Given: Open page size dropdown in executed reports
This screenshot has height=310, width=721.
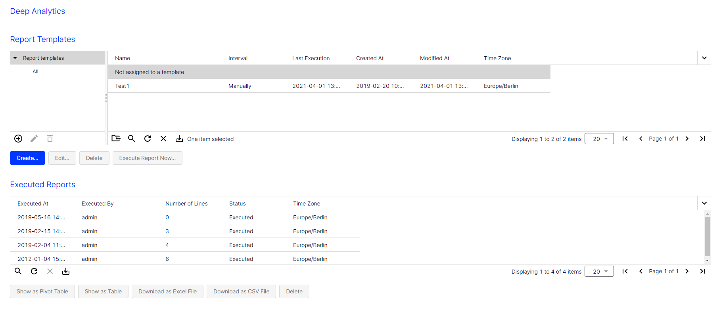Looking at the screenshot, I should pos(599,272).
